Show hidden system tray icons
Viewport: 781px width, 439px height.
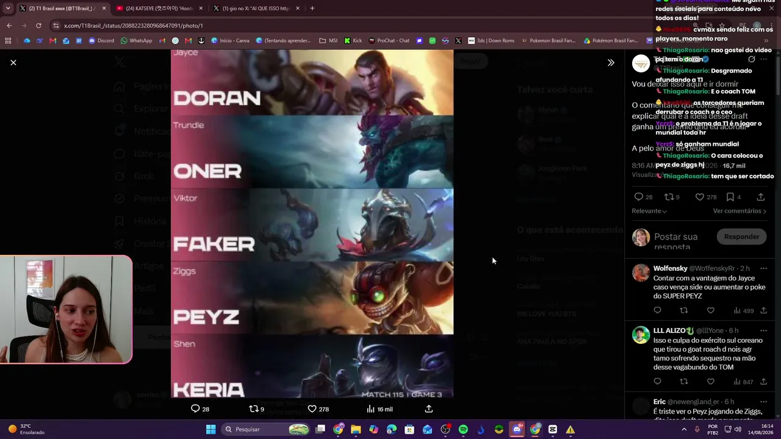tap(684, 429)
